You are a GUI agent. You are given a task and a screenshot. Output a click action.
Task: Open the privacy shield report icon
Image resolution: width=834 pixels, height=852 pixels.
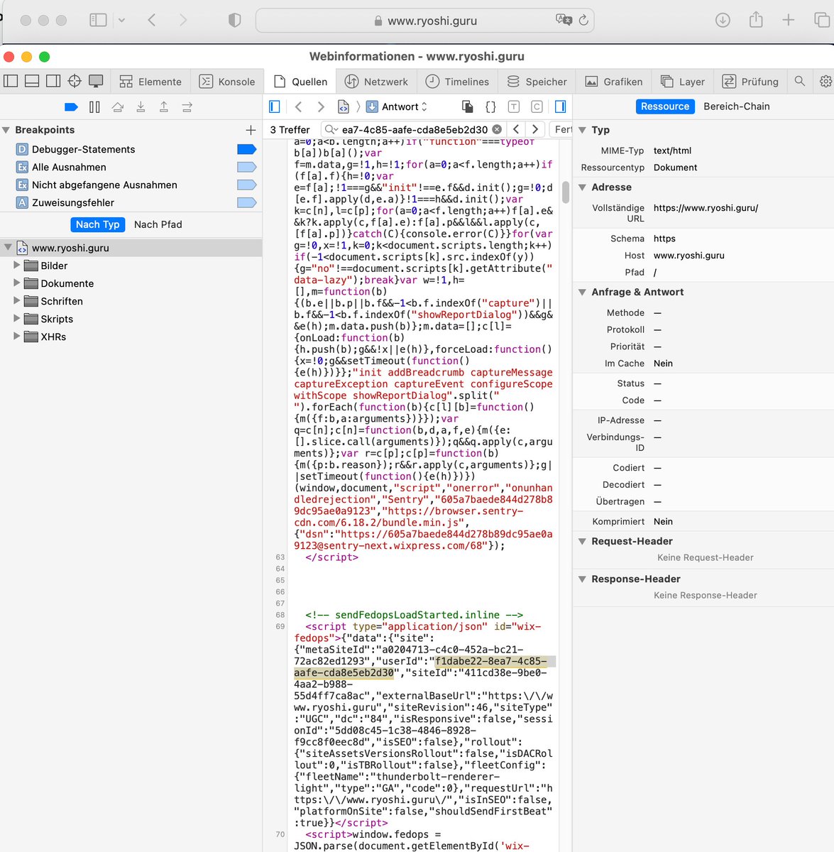[x=235, y=21]
